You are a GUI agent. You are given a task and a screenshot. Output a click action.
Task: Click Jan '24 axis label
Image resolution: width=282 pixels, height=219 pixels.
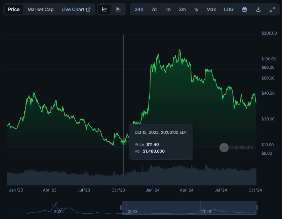153,190
